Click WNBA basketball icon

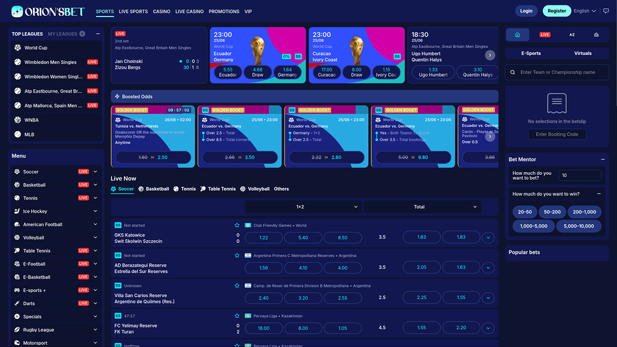[x=18, y=120]
